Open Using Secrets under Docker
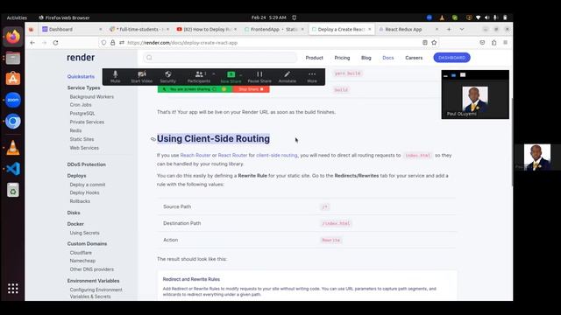The width and height of the screenshot is (561, 315). tap(84, 233)
